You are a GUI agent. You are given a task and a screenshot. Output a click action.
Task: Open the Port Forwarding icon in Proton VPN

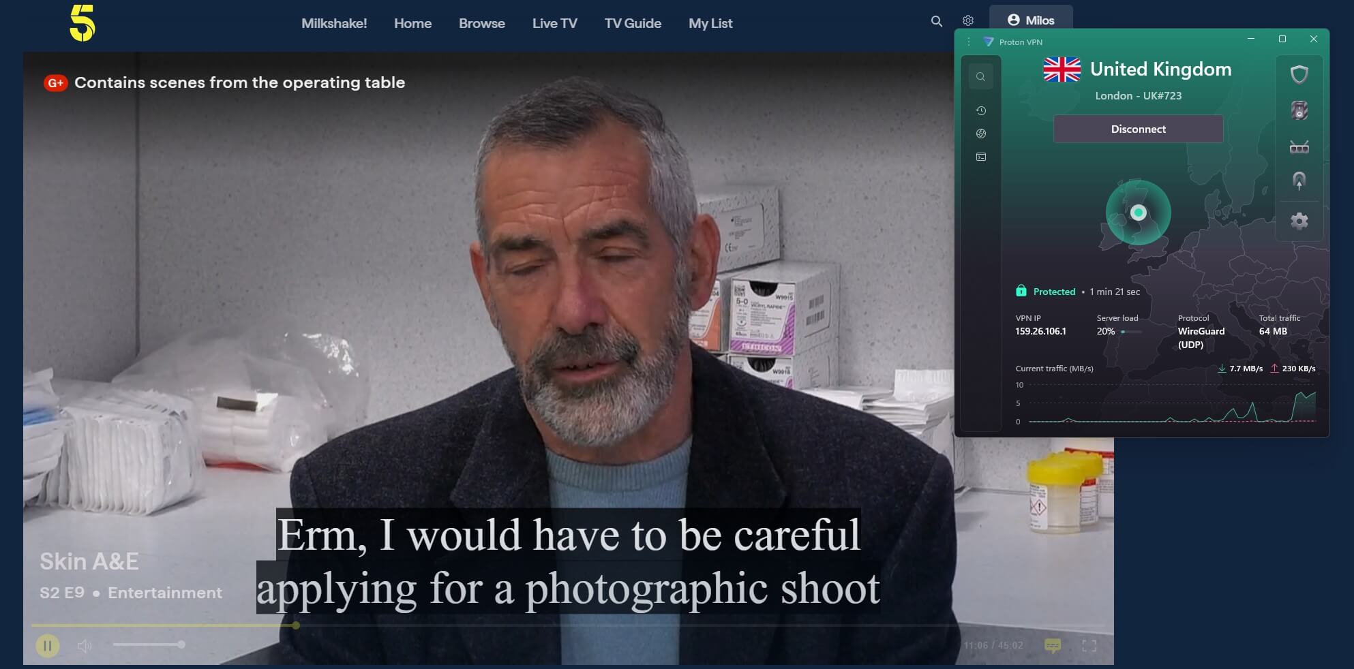(1299, 146)
